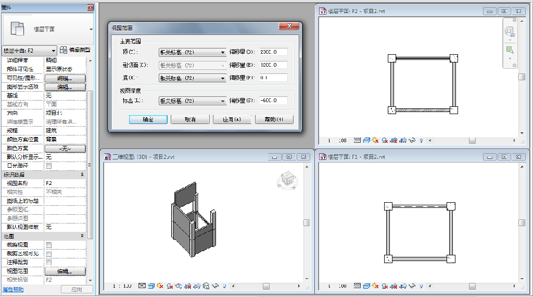
Task: Open rendering dialog in 3D view bar
Action: click(179, 286)
